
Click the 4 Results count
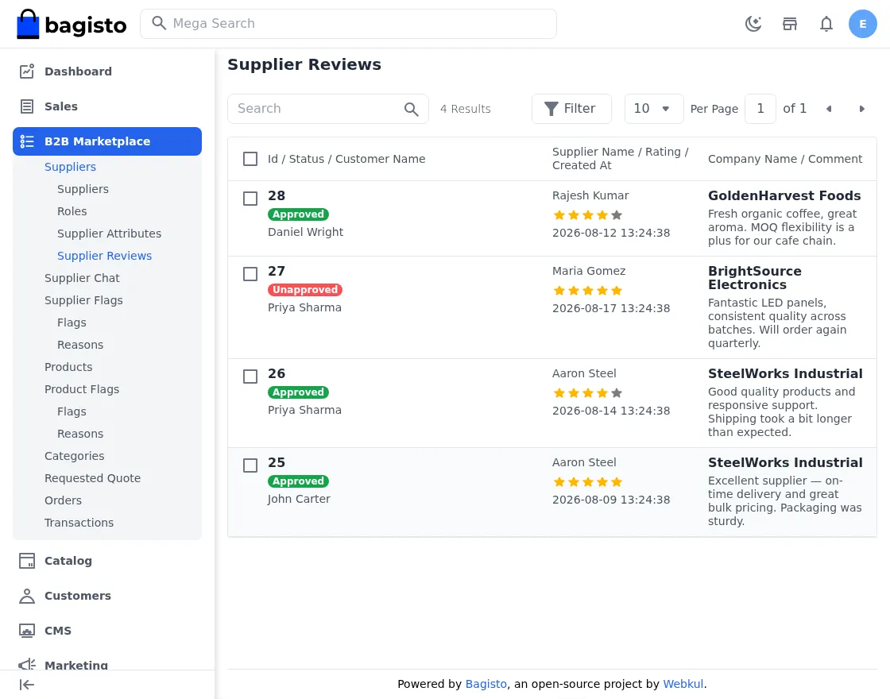click(466, 109)
